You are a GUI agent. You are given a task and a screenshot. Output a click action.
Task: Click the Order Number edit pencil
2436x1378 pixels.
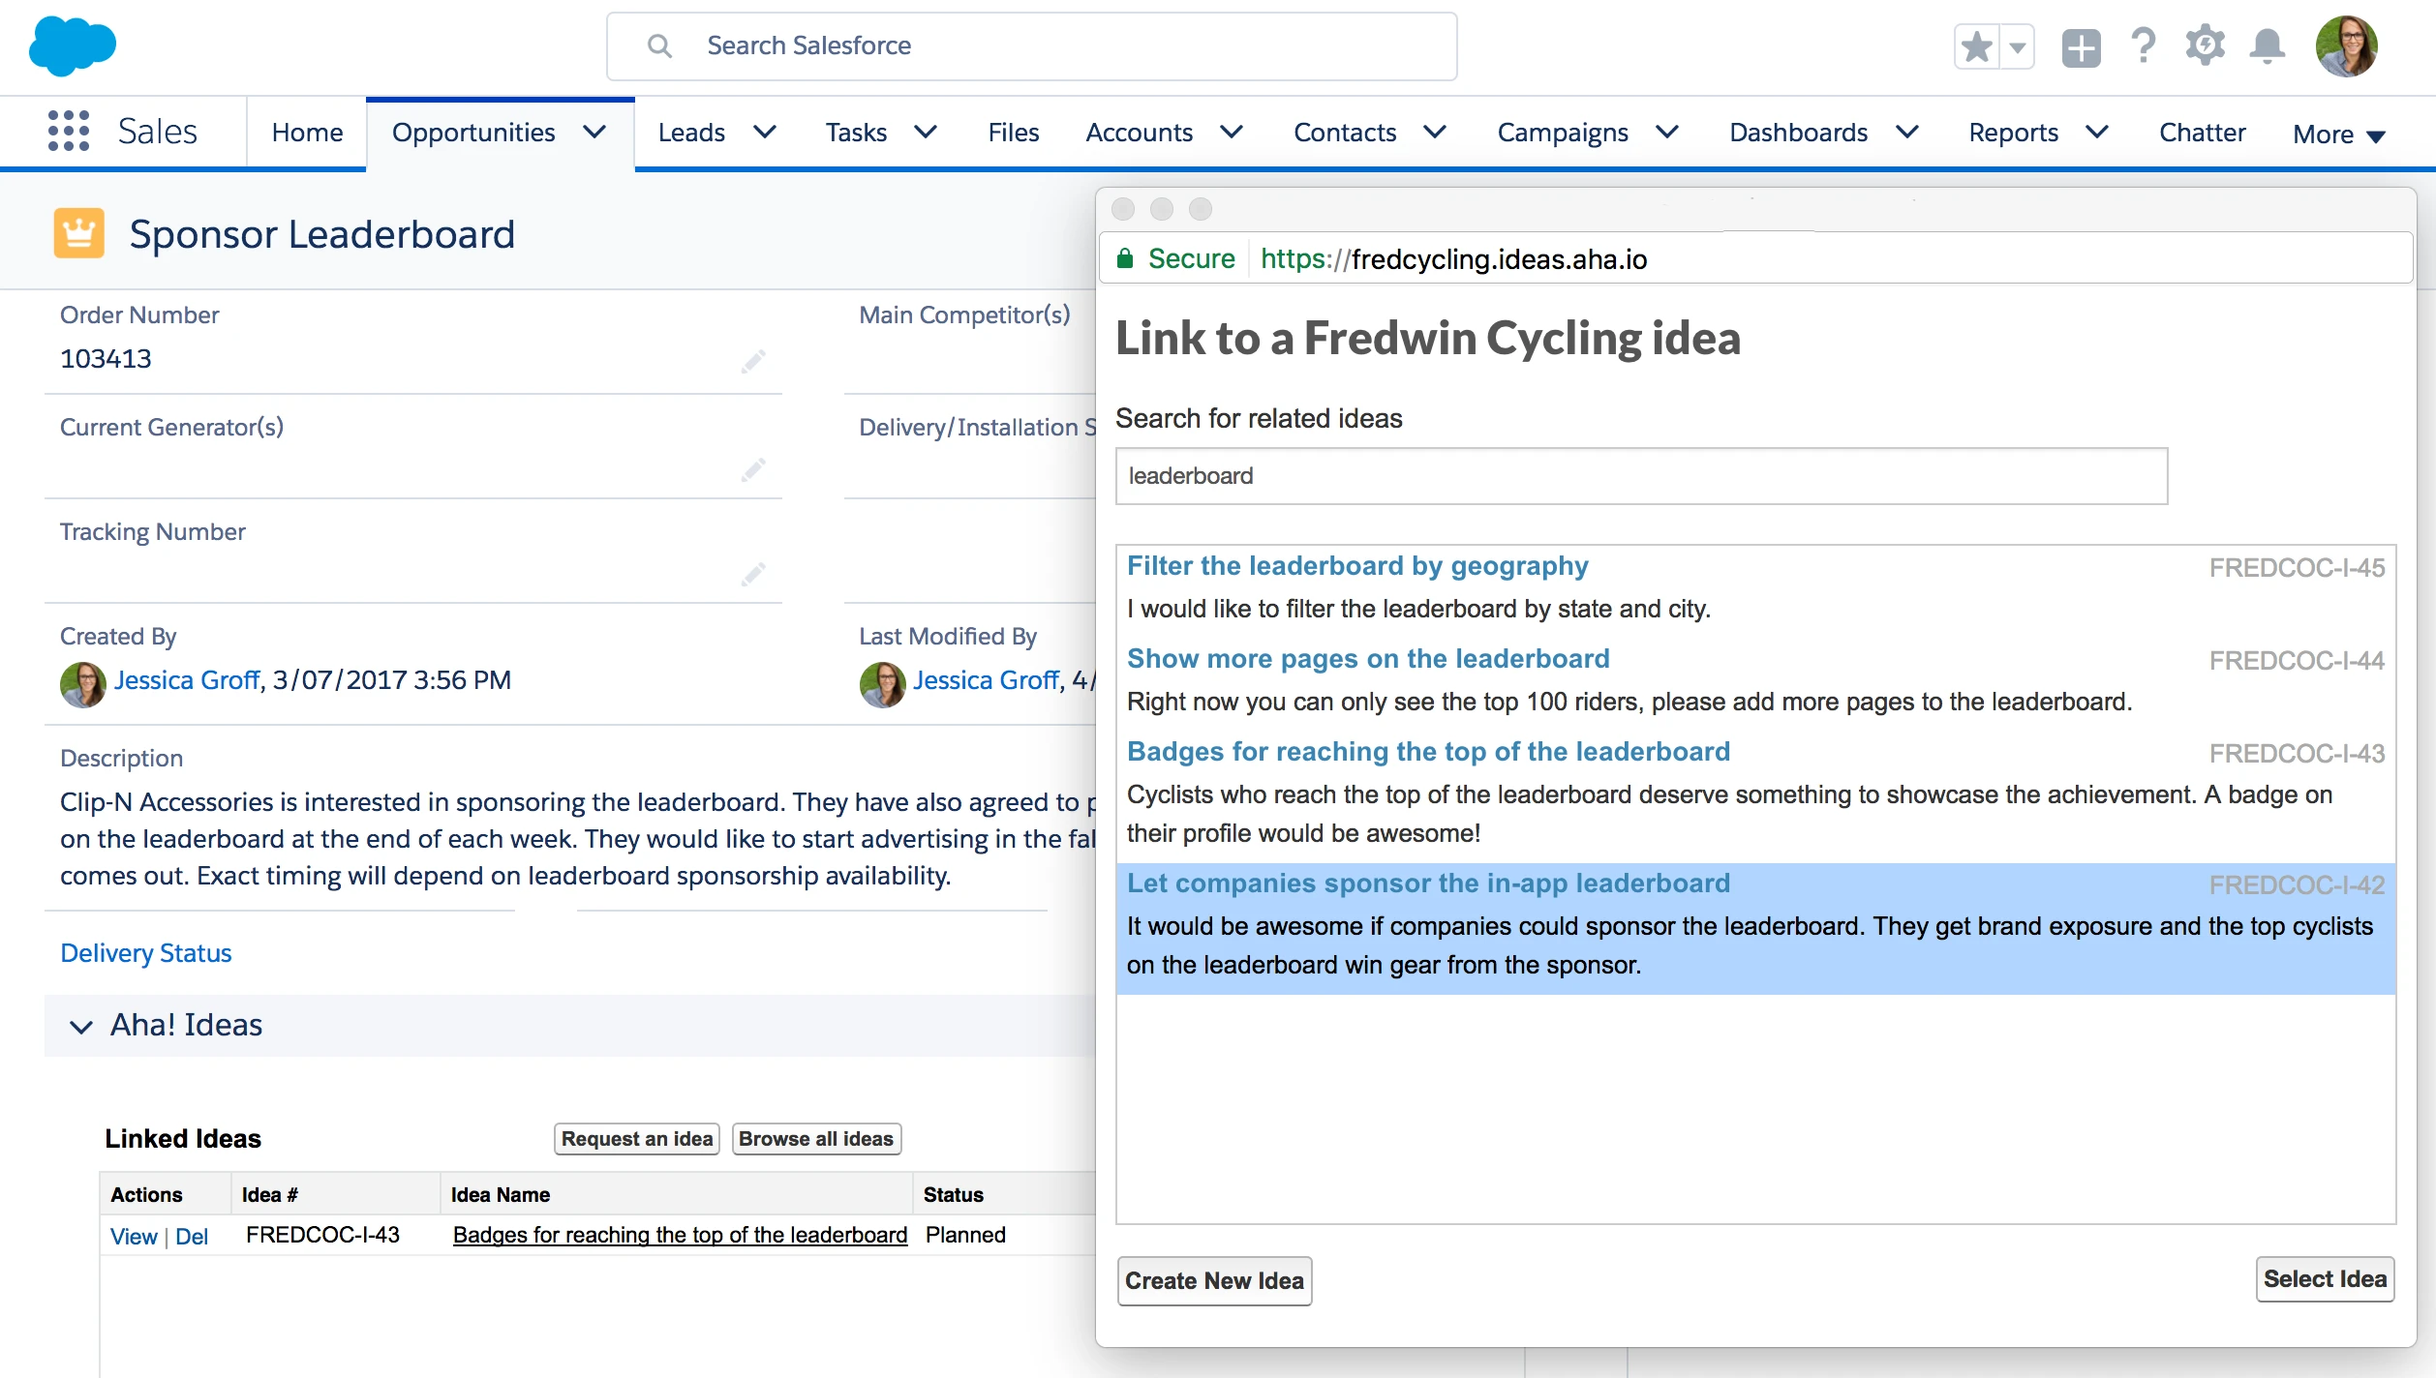coord(753,362)
